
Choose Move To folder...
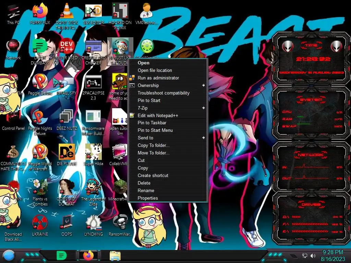(168, 153)
